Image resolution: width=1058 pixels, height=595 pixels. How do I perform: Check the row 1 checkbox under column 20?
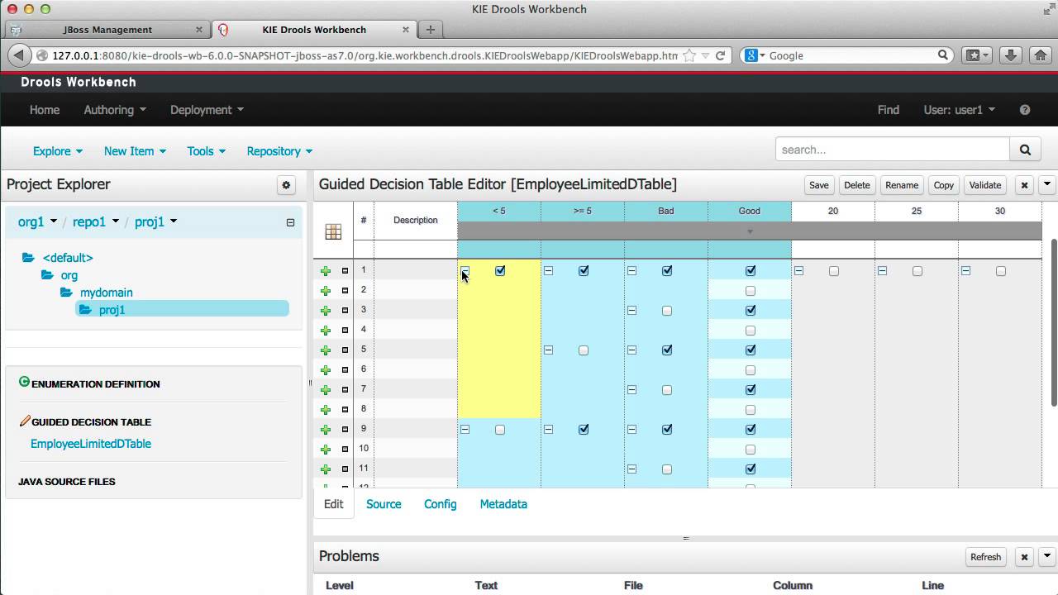834,271
